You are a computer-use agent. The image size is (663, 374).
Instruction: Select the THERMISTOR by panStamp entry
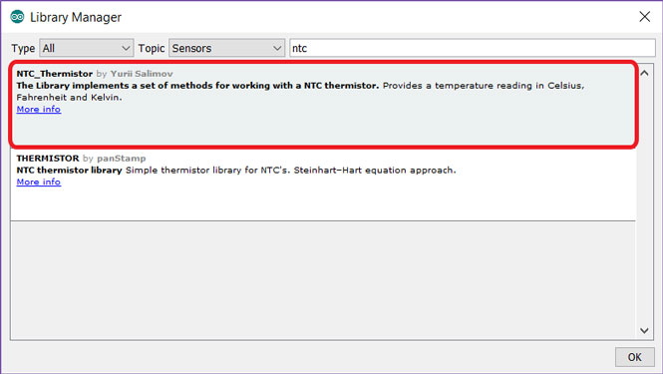[323, 185]
